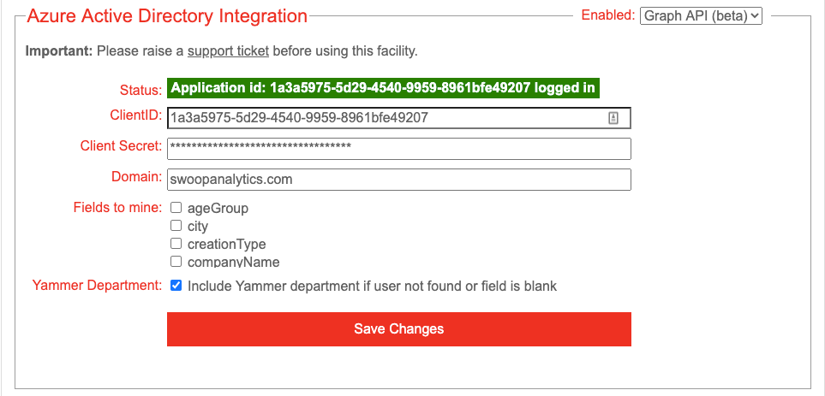The width and height of the screenshot is (825, 396).
Task: Enable the city field checkbox
Action: tap(176, 225)
